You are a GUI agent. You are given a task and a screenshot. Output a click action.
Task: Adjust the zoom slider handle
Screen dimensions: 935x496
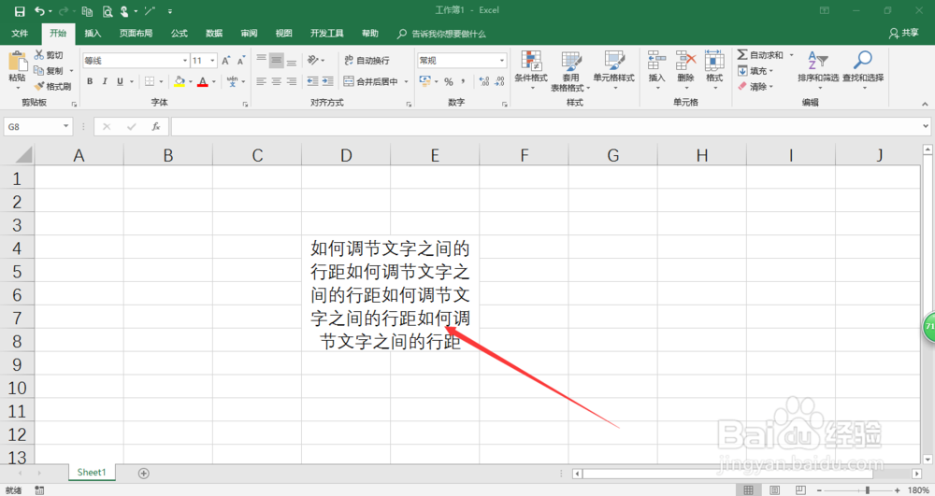868,490
